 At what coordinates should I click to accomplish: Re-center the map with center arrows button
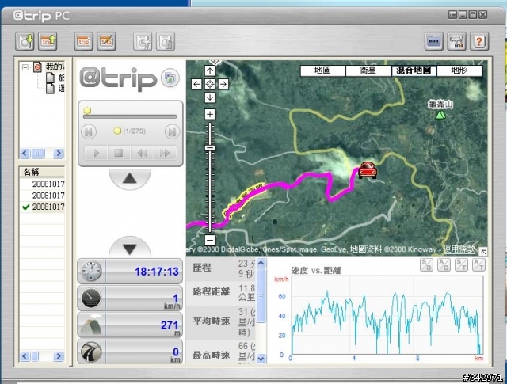click(x=210, y=85)
